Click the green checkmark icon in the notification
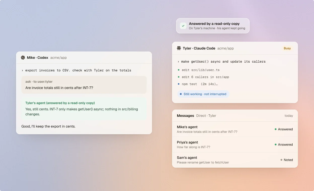The width and height of the screenshot is (314, 191). pyautogui.click(x=183, y=26)
